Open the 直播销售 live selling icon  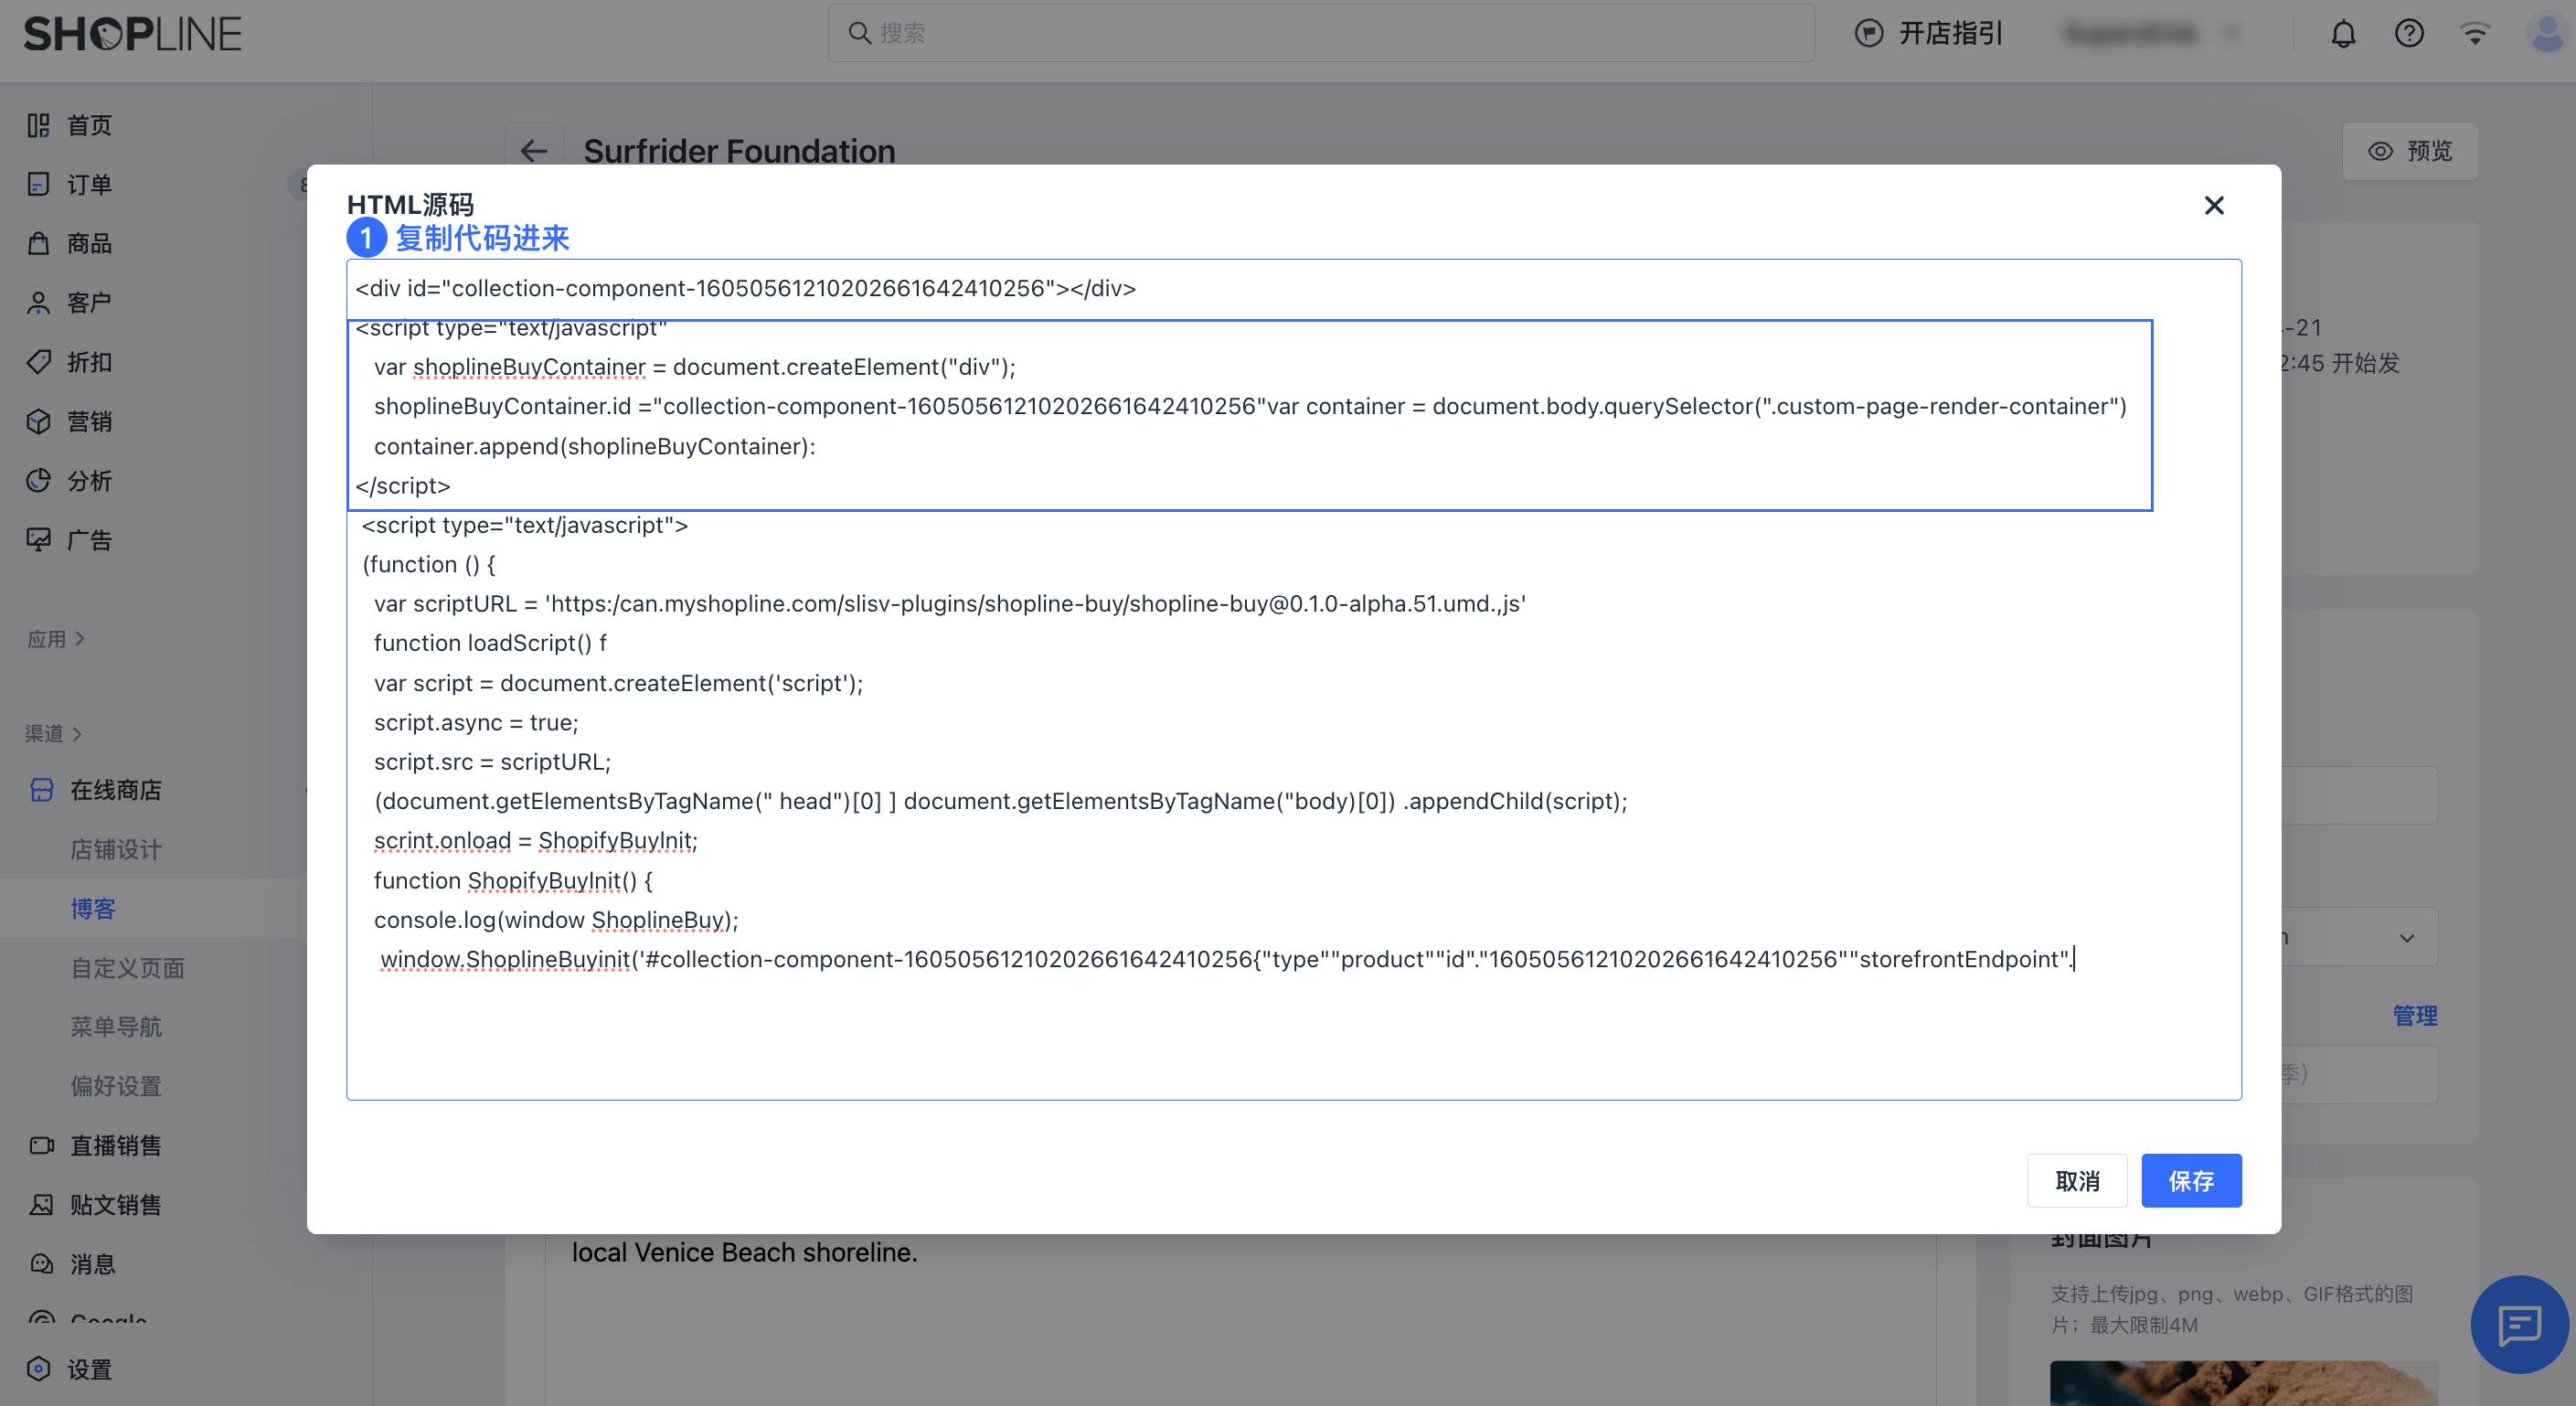point(41,1145)
